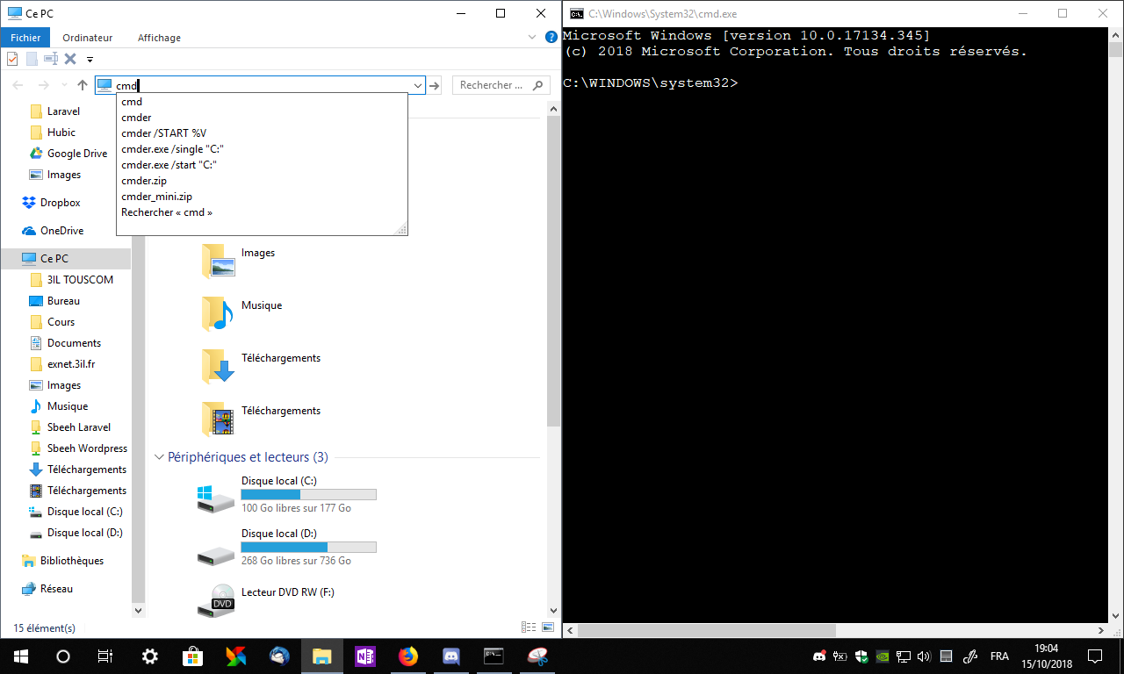Image resolution: width=1124 pixels, height=674 pixels.
Task: Click the blue help question mark button
Action: [550, 37]
